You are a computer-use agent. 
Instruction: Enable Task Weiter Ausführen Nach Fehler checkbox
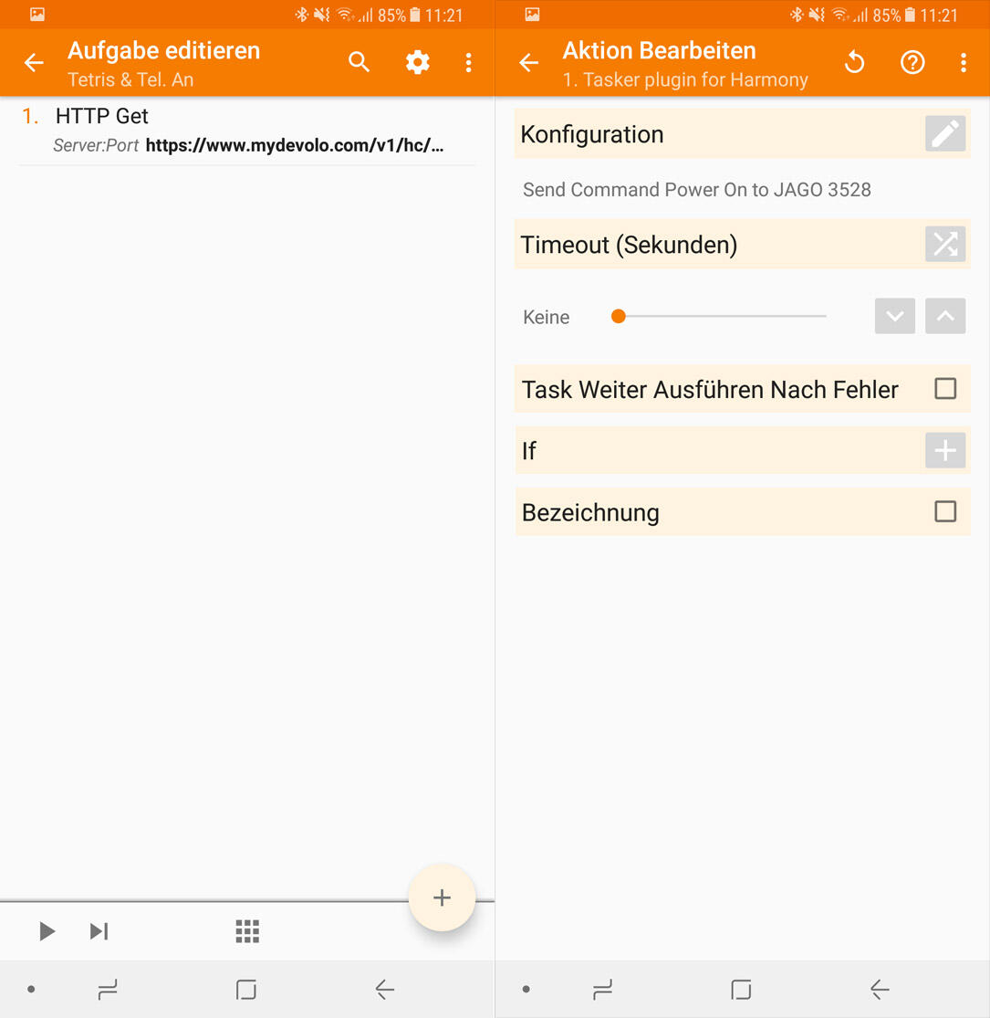[x=945, y=389]
